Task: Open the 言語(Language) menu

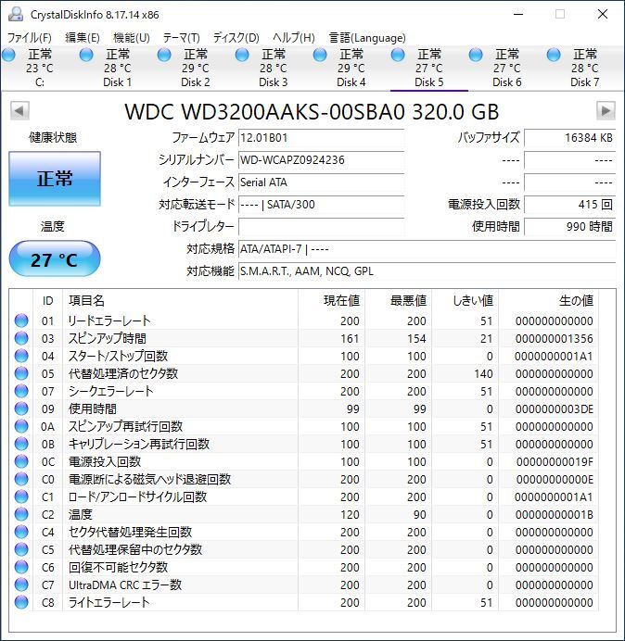Action: (x=367, y=38)
